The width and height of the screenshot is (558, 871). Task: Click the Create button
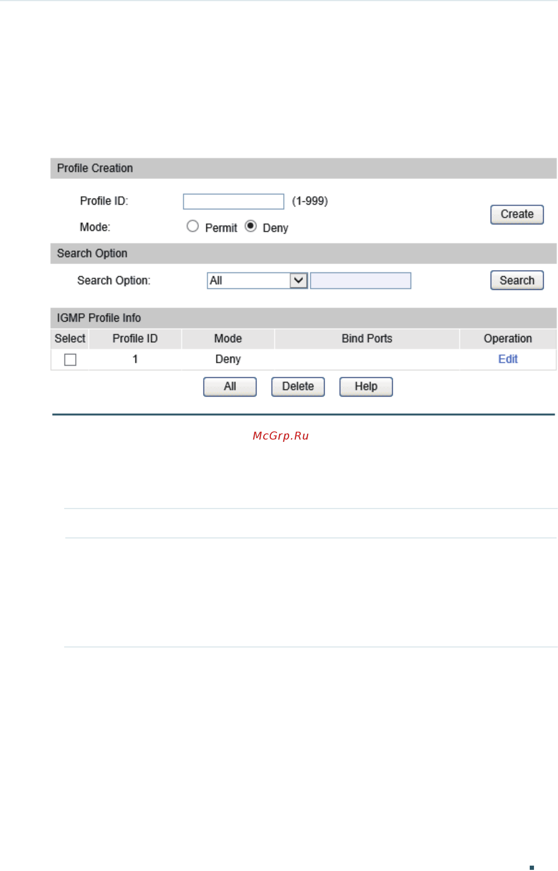click(x=517, y=215)
